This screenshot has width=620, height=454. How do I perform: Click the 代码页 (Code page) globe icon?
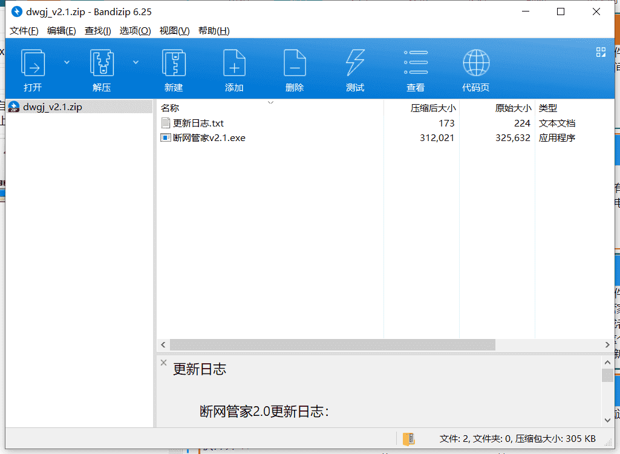coord(476,62)
